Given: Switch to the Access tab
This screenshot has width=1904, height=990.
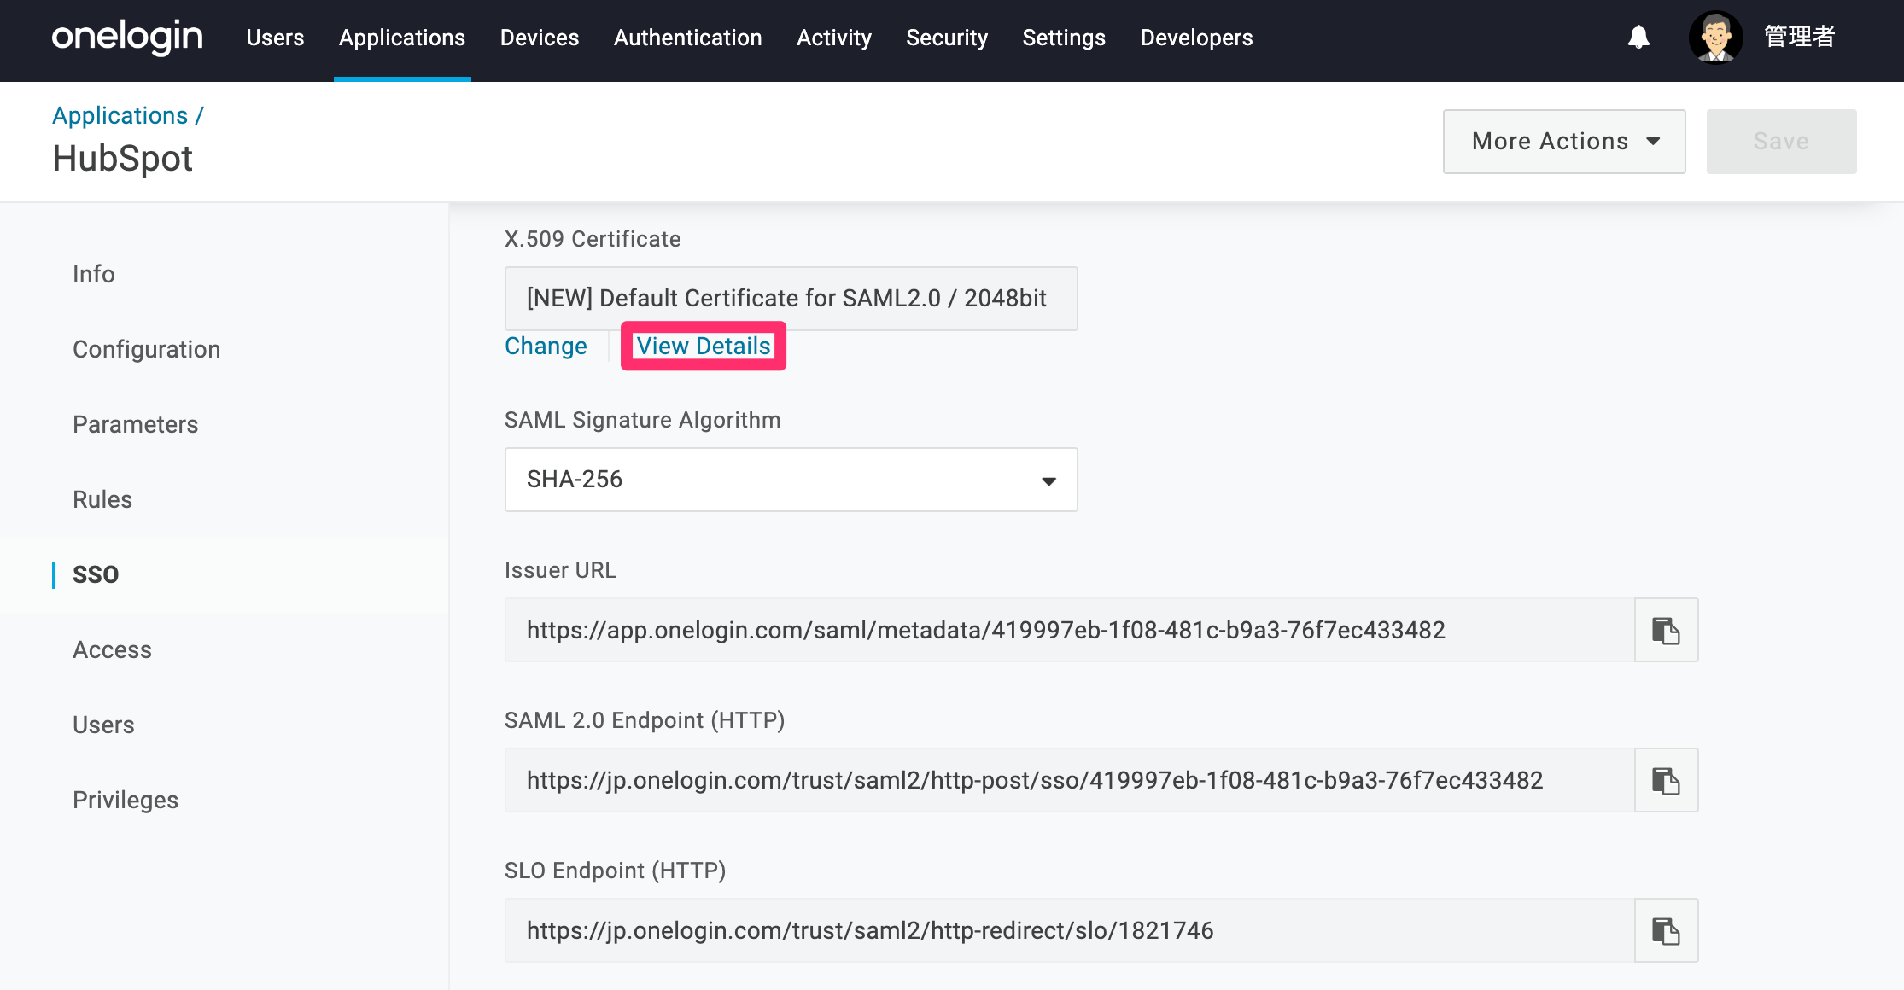Looking at the screenshot, I should click(113, 649).
